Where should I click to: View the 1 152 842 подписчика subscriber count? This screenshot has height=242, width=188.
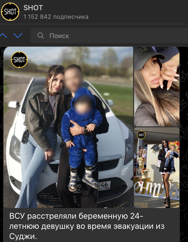[x=56, y=17]
